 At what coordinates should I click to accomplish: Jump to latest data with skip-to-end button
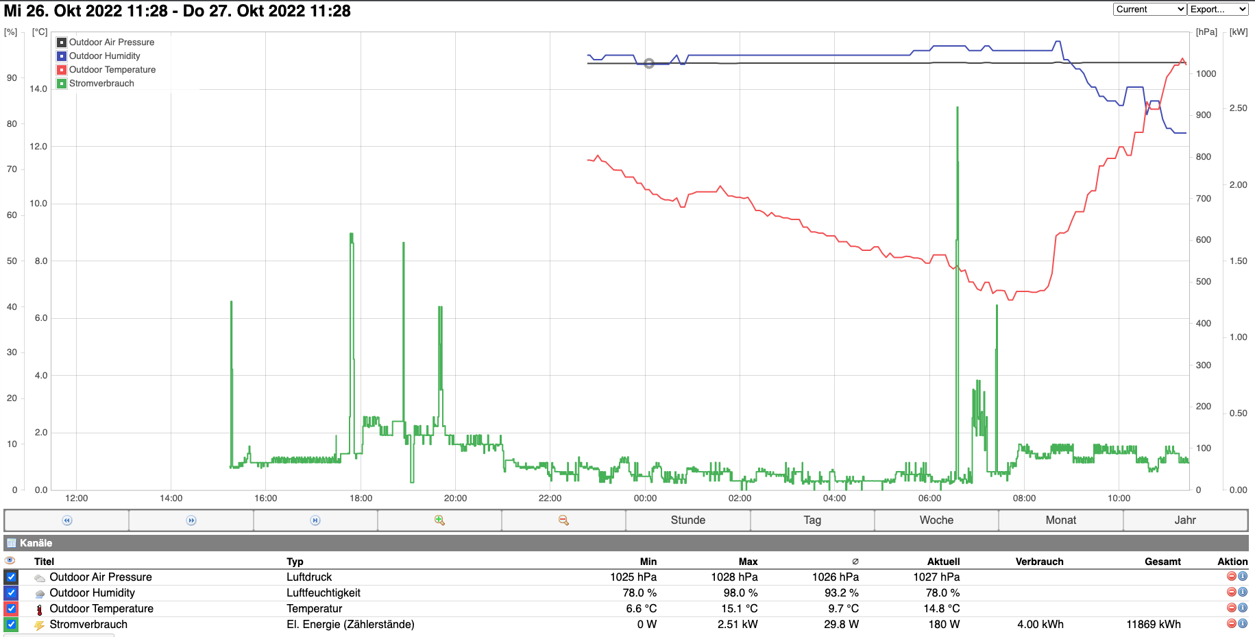click(315, 520)
